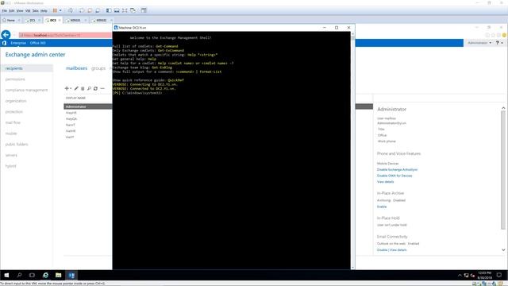508x286 pixels.
Task: Select public folders in navigation
Action: pyautogui.click(x=17, y=145)
